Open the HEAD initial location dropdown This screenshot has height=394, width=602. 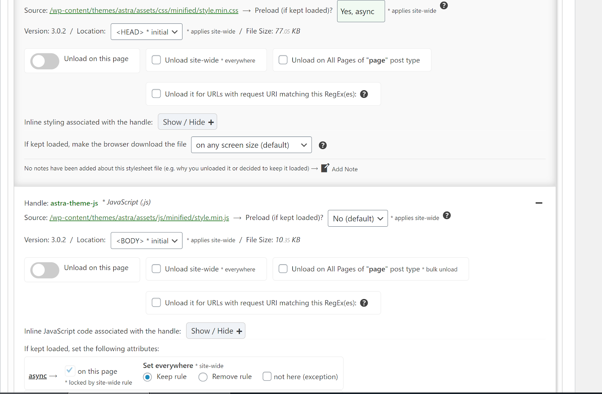tap(146, 32)
